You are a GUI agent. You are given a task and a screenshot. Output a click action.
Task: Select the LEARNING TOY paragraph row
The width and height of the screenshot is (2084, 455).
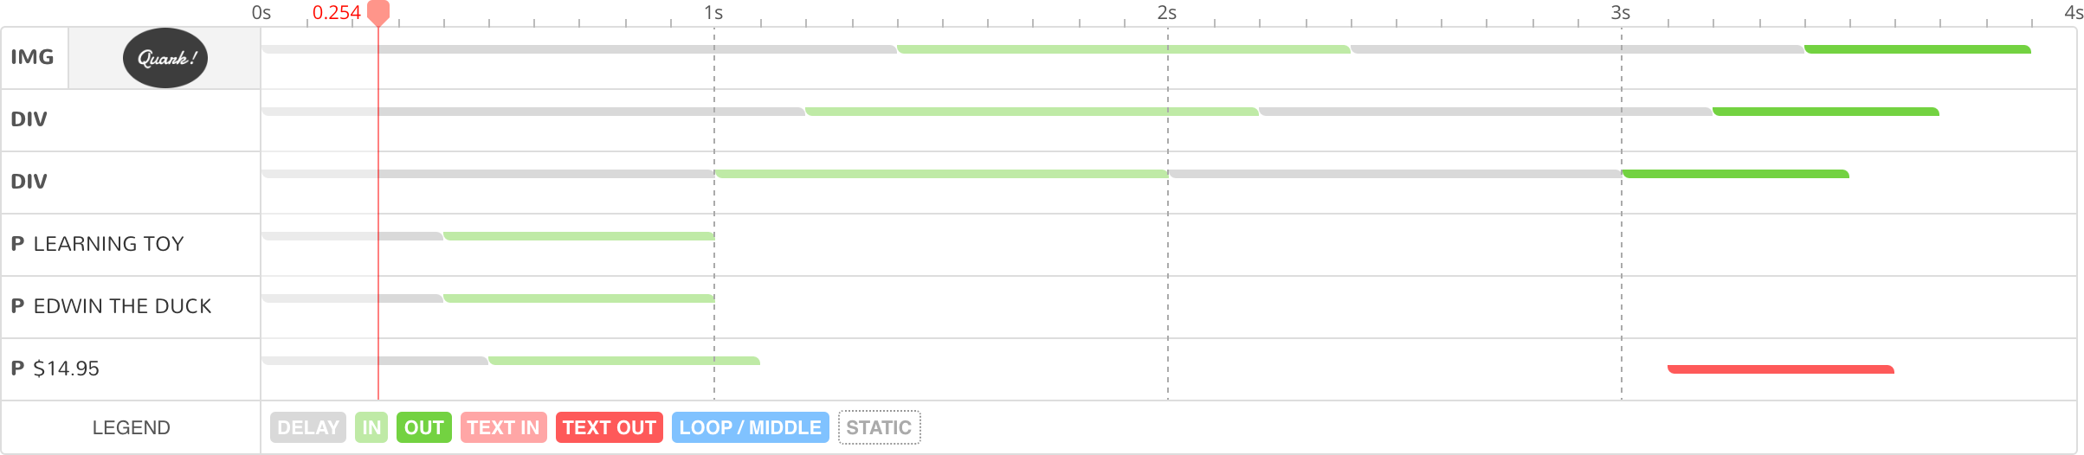coord(108,244)
